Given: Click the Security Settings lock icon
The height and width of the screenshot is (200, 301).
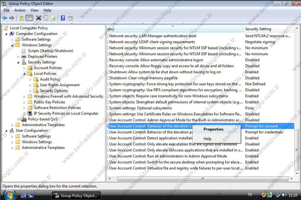Looking at the screenshot, I should [x=24, y=62].
